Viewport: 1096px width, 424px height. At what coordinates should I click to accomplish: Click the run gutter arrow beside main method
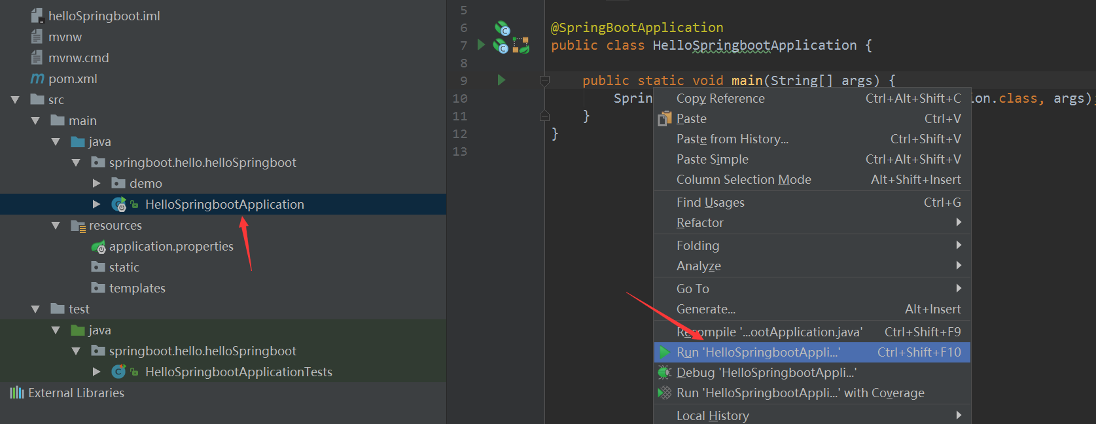tap(501, 80)
